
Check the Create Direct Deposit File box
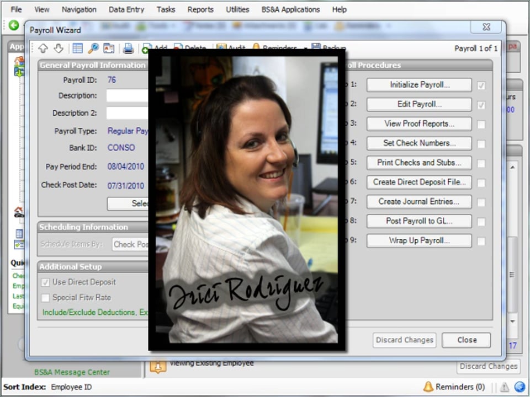click(x=481, y=183)
